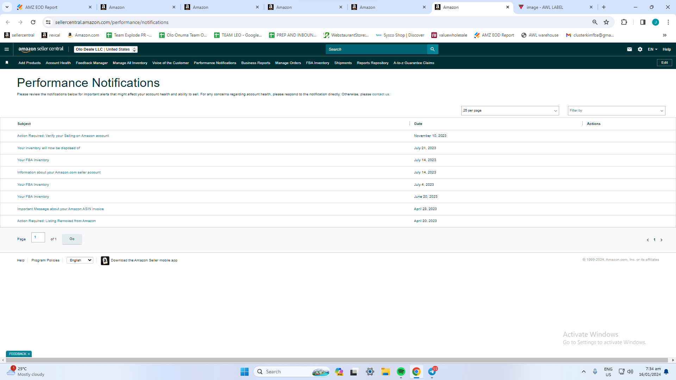The height and width of the screenshot is (380, 676).
Task: Open the notification bell in system tray
Action: (x=666, y=372)
